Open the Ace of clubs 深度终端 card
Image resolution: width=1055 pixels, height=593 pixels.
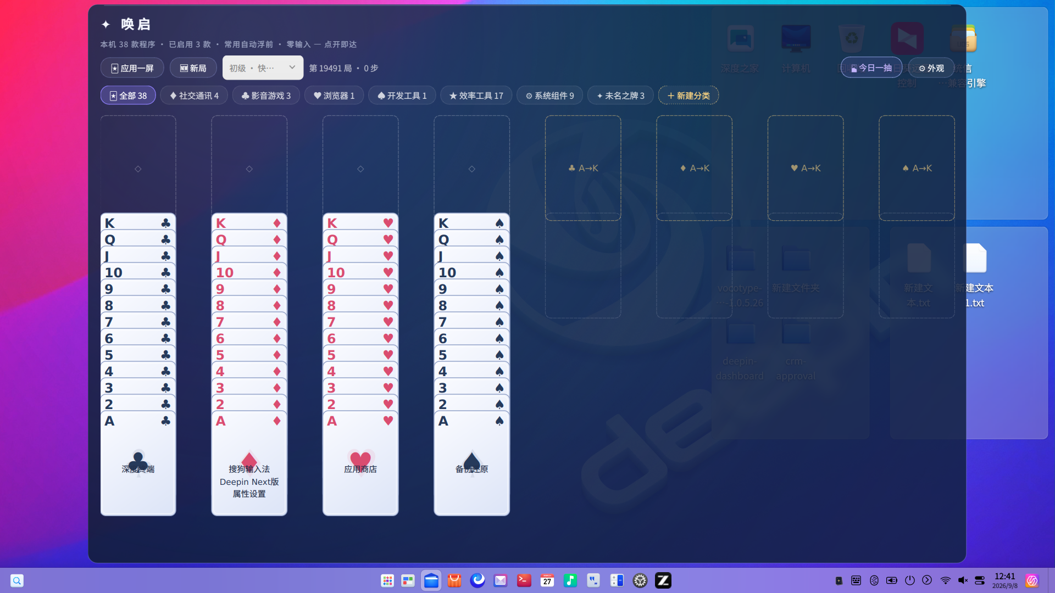click(x=138, y=464)
